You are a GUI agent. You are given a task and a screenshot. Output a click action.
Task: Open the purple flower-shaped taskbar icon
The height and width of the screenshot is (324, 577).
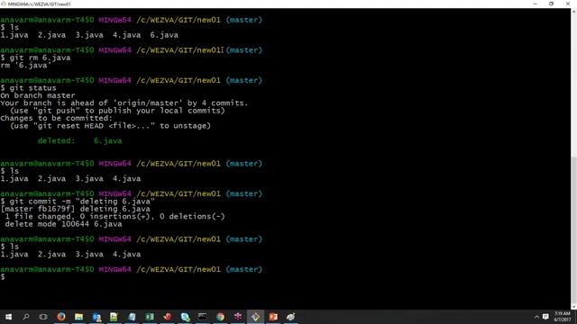click(238, 317)
